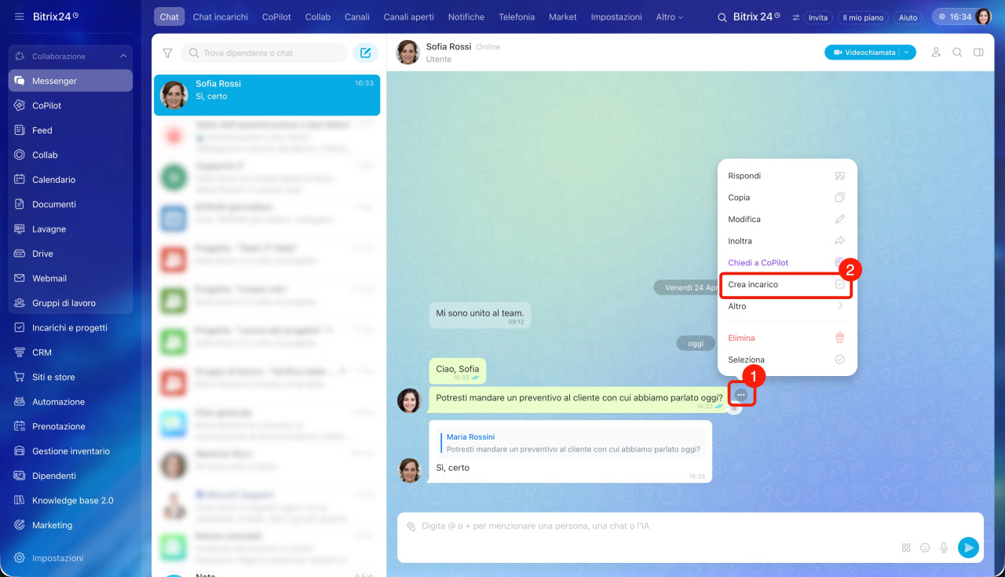Select Inoltra in the context menu
1005x577 pixels.
(x=788, y=241)
